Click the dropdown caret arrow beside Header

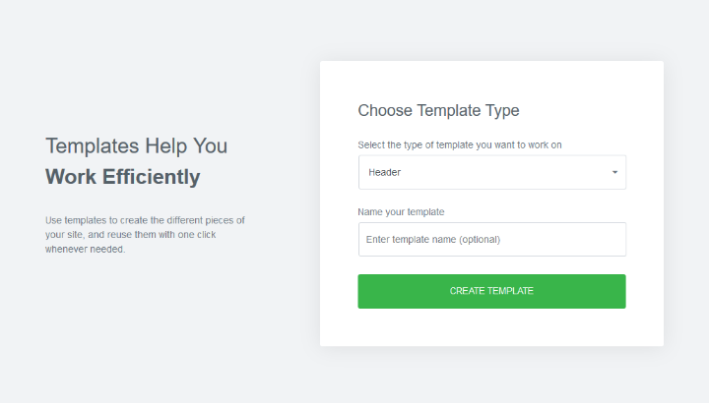(x=615, y=173)
